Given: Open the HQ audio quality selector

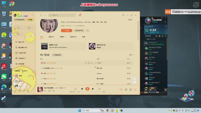Looking at the screenshot, I should point(121,90).
